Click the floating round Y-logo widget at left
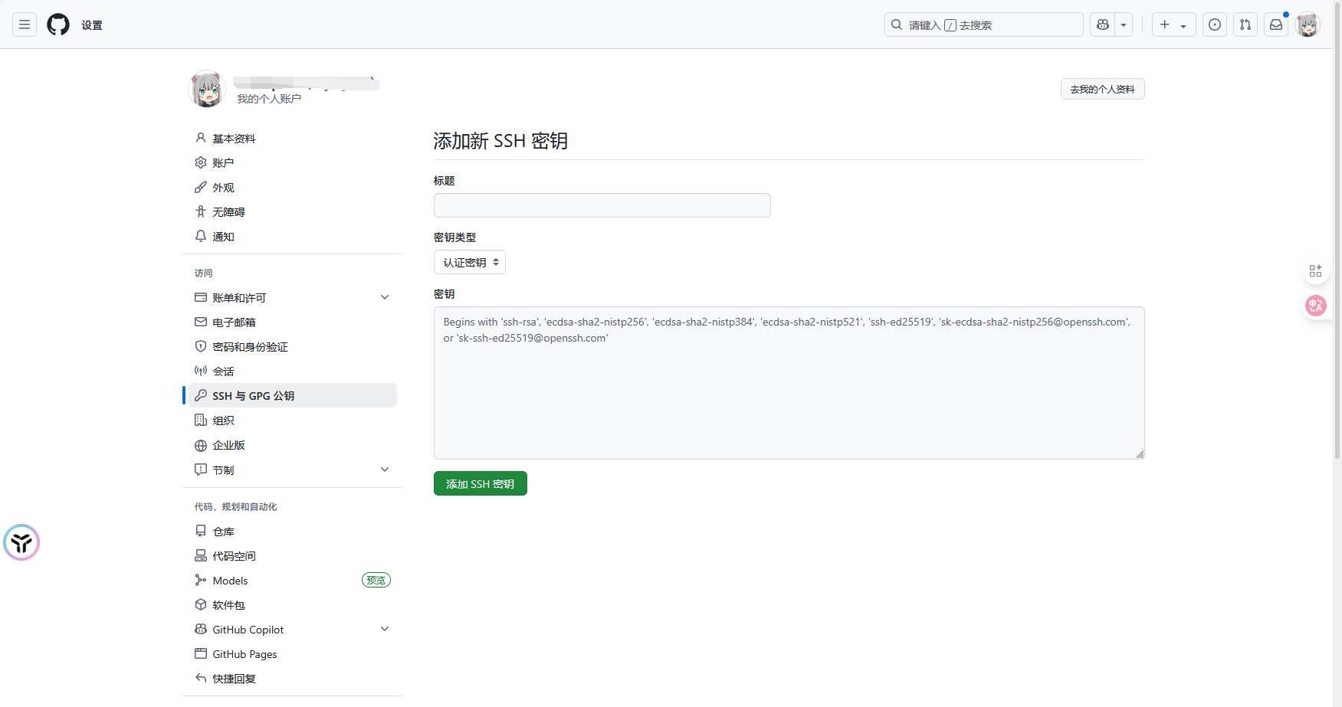Image resolution: width=1342 pixels, height=707 pixels. tap(21, 542)
